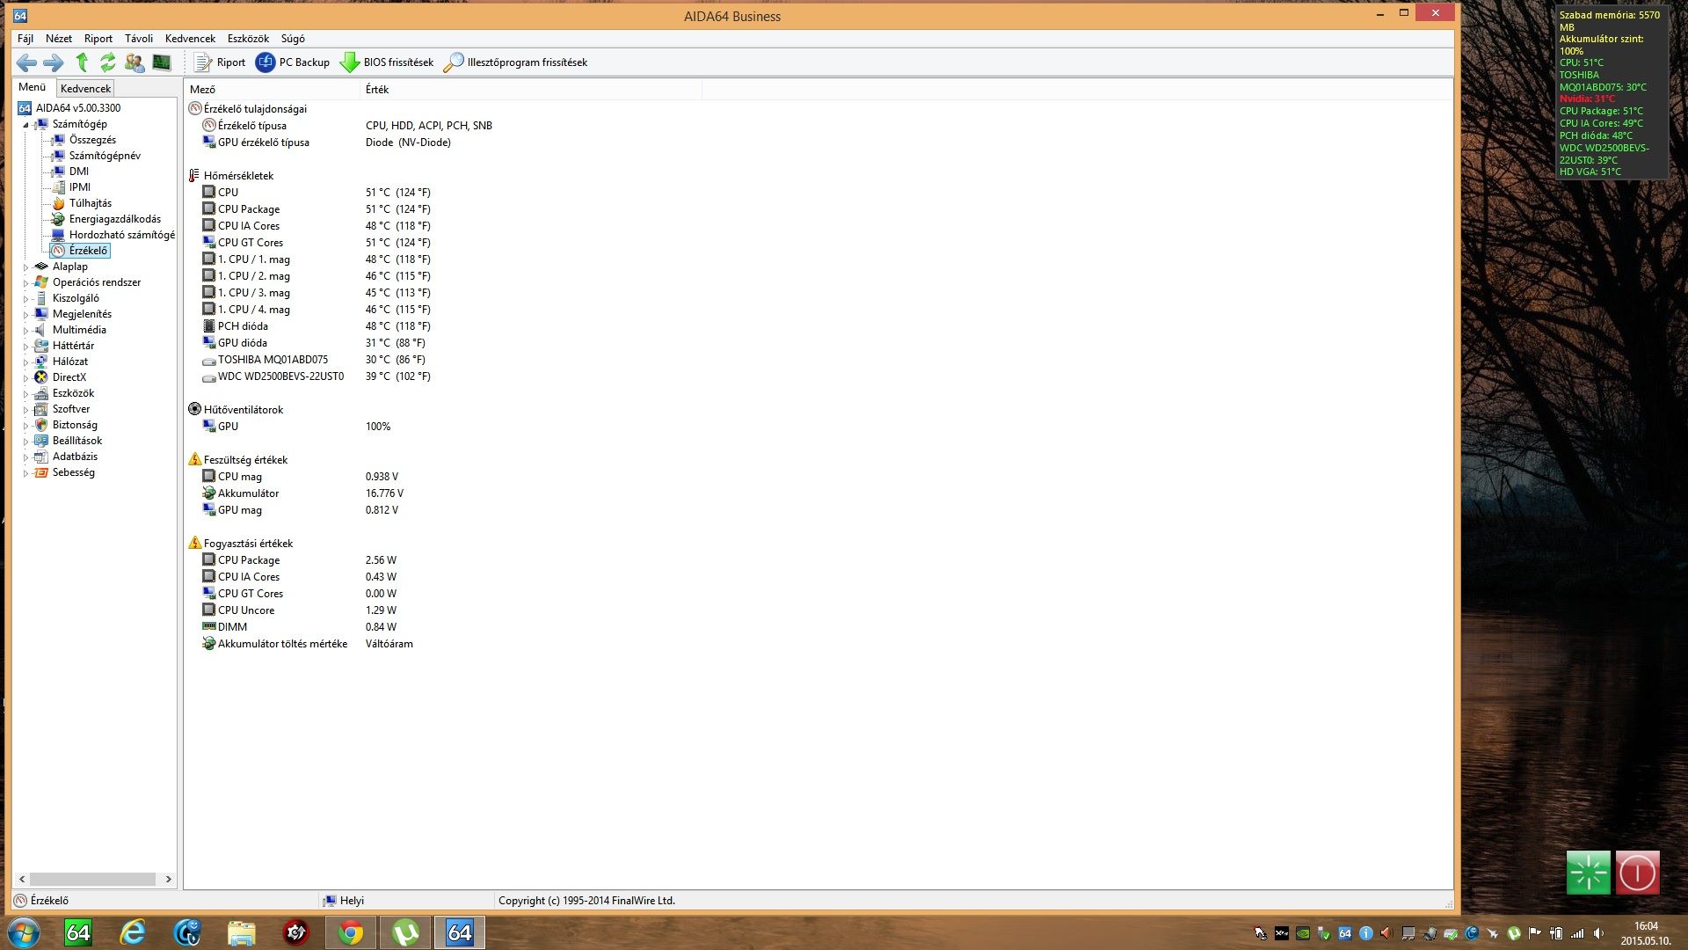Click the tray volume speaker icon
The height and width of the screenshot is (950, 1688).
click(x=1598, y=933)
